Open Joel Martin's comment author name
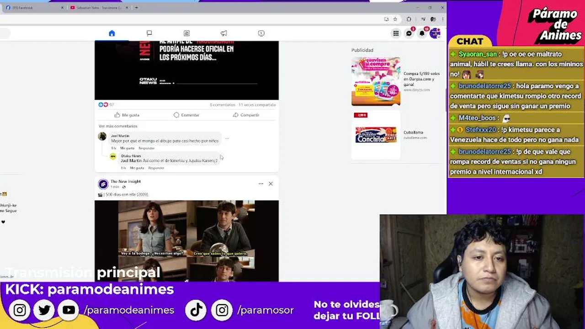Screen dimensions: 585x329 coord(120,136)
